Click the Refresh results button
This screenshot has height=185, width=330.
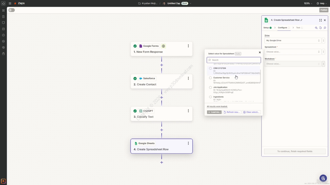232,112
